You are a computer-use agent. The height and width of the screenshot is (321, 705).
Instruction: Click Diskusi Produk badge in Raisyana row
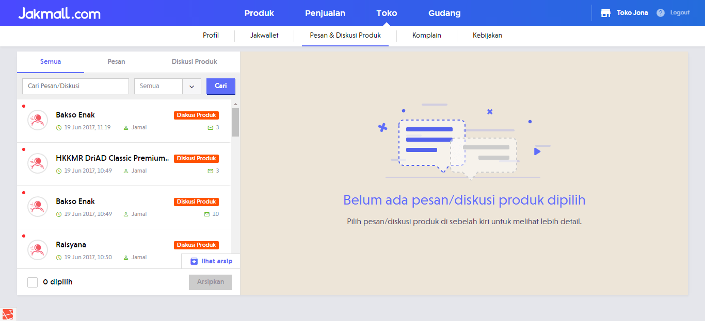tap(196, 245)
